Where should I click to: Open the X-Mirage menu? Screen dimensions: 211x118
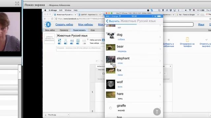pos(53,10)
